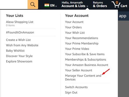Choose Switch Accounts
Viewport: 129px width, 97px height.
76,87
